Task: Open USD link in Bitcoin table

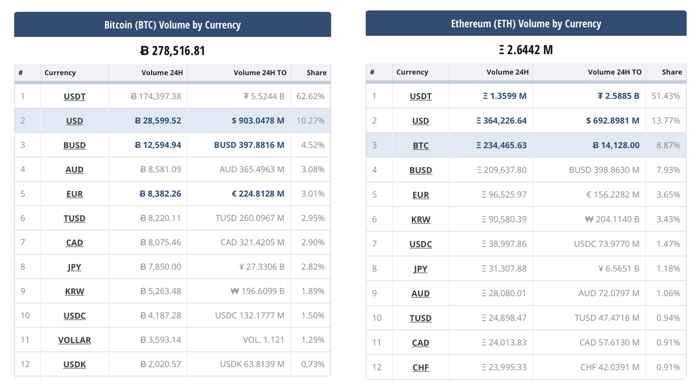Action: (x=74, y=121)
